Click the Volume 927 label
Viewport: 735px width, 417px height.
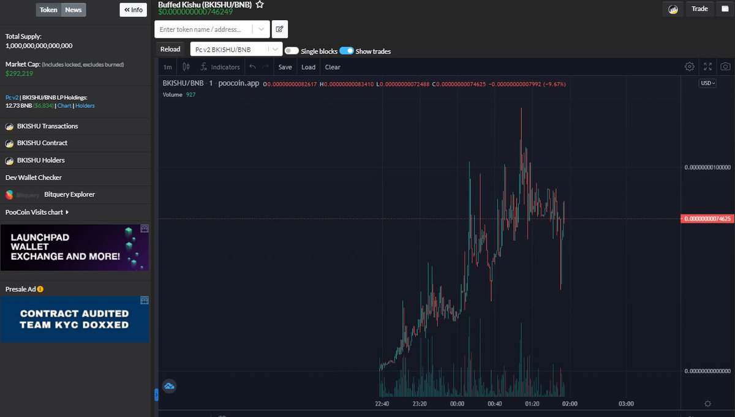(179, 94)
